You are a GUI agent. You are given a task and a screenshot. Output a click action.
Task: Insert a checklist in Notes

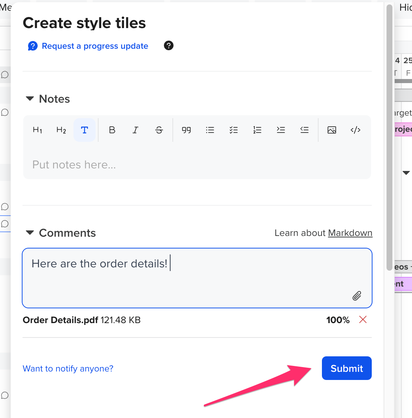click(x=234, y=130)
